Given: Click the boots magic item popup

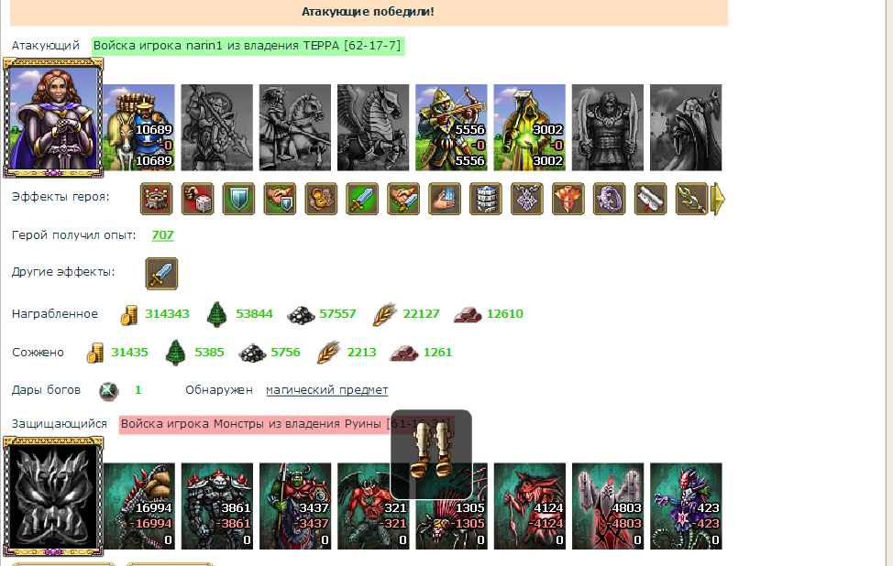Looking at the screenshot, I should [x=431, y=453].
